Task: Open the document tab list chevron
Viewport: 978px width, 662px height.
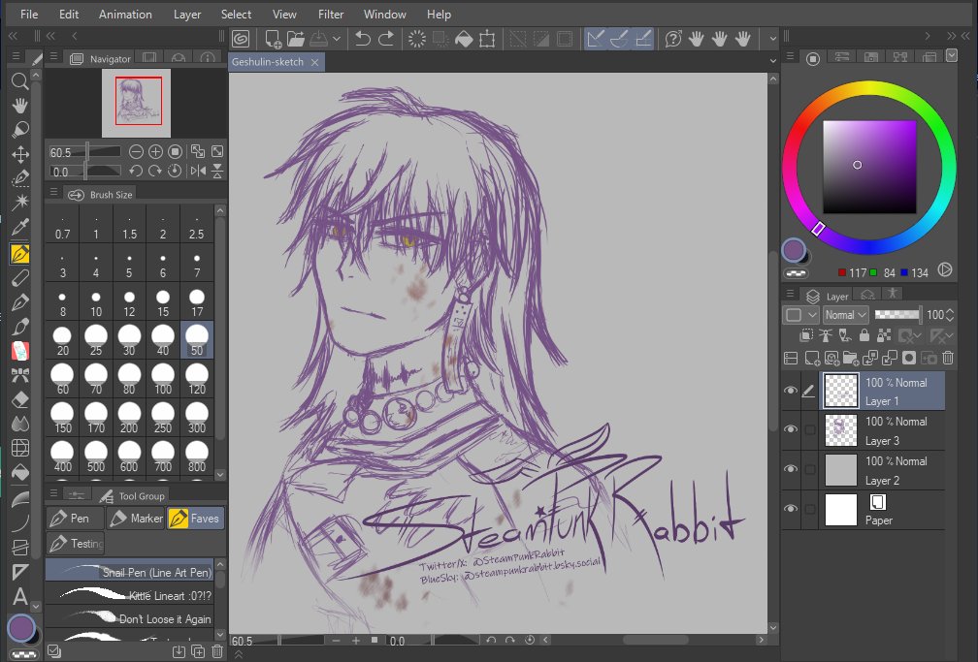Action: (772, 61)
